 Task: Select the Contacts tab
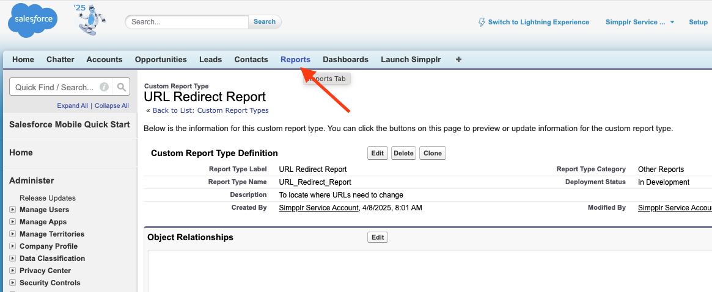click(x=251, y=59)
